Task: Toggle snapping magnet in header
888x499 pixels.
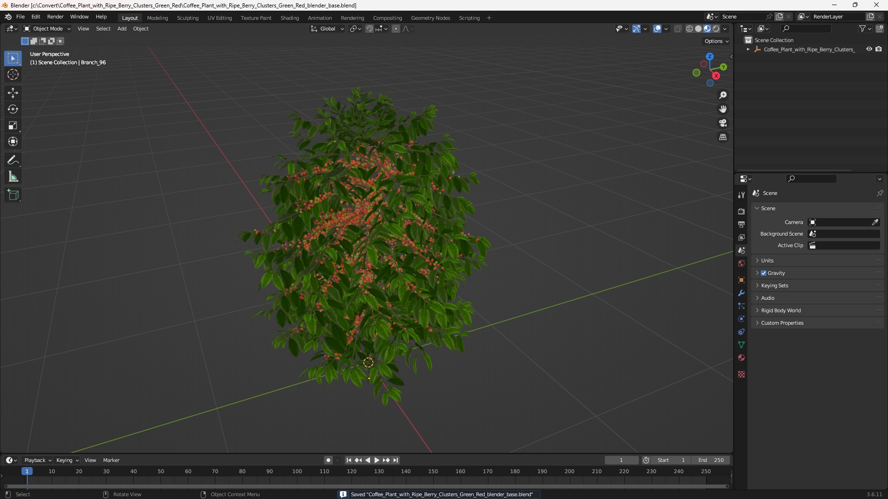Action: [369, 29]
